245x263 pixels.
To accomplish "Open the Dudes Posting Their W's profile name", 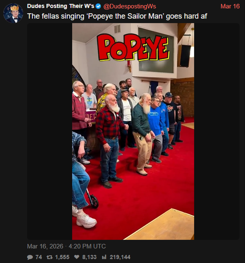I will point(61,6).
